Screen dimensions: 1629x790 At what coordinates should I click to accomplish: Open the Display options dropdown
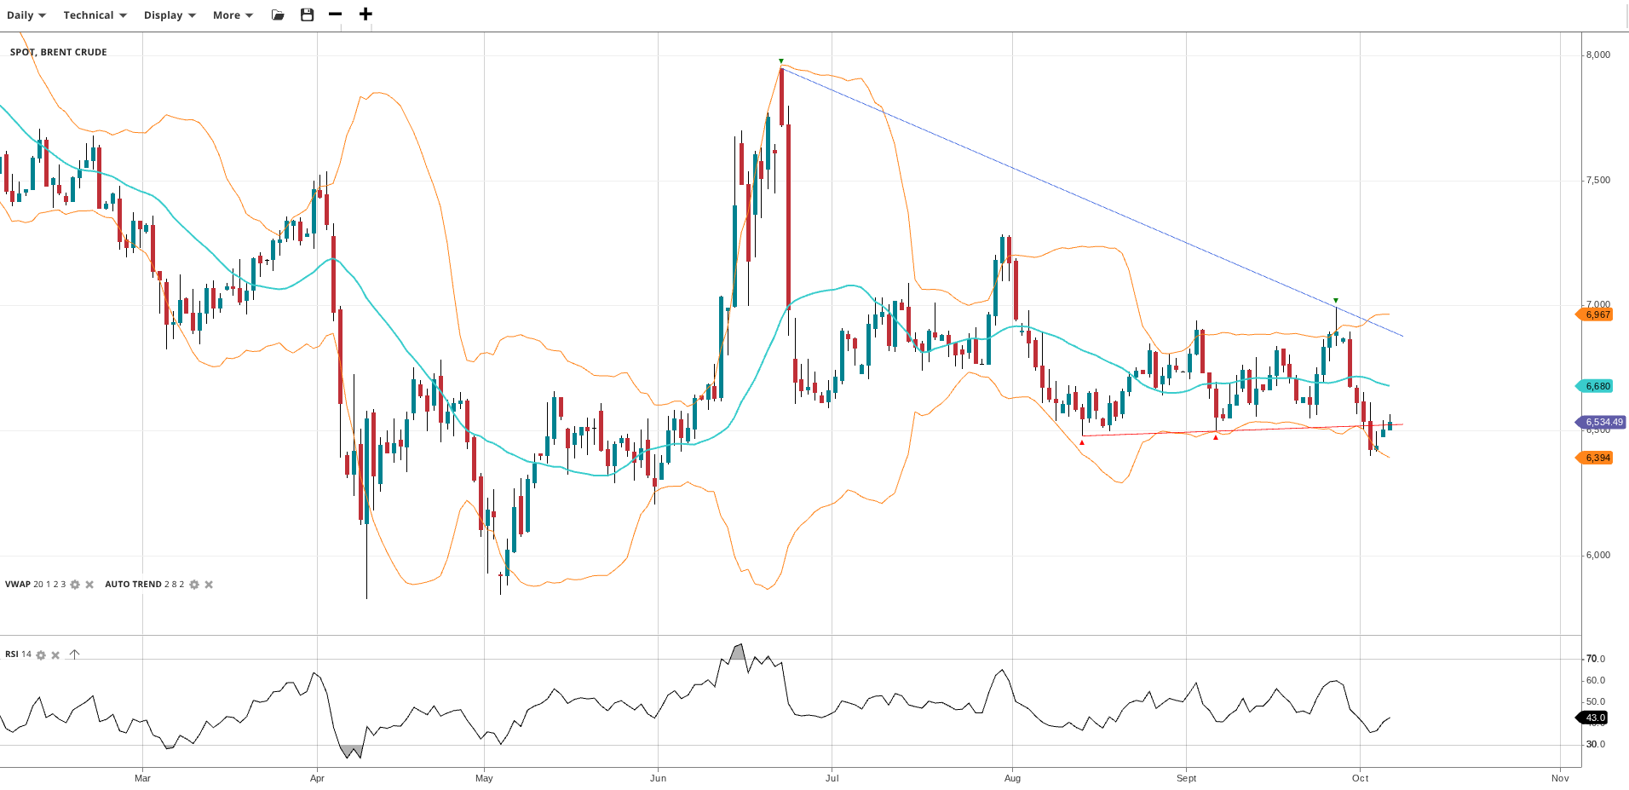pos(170,15)
